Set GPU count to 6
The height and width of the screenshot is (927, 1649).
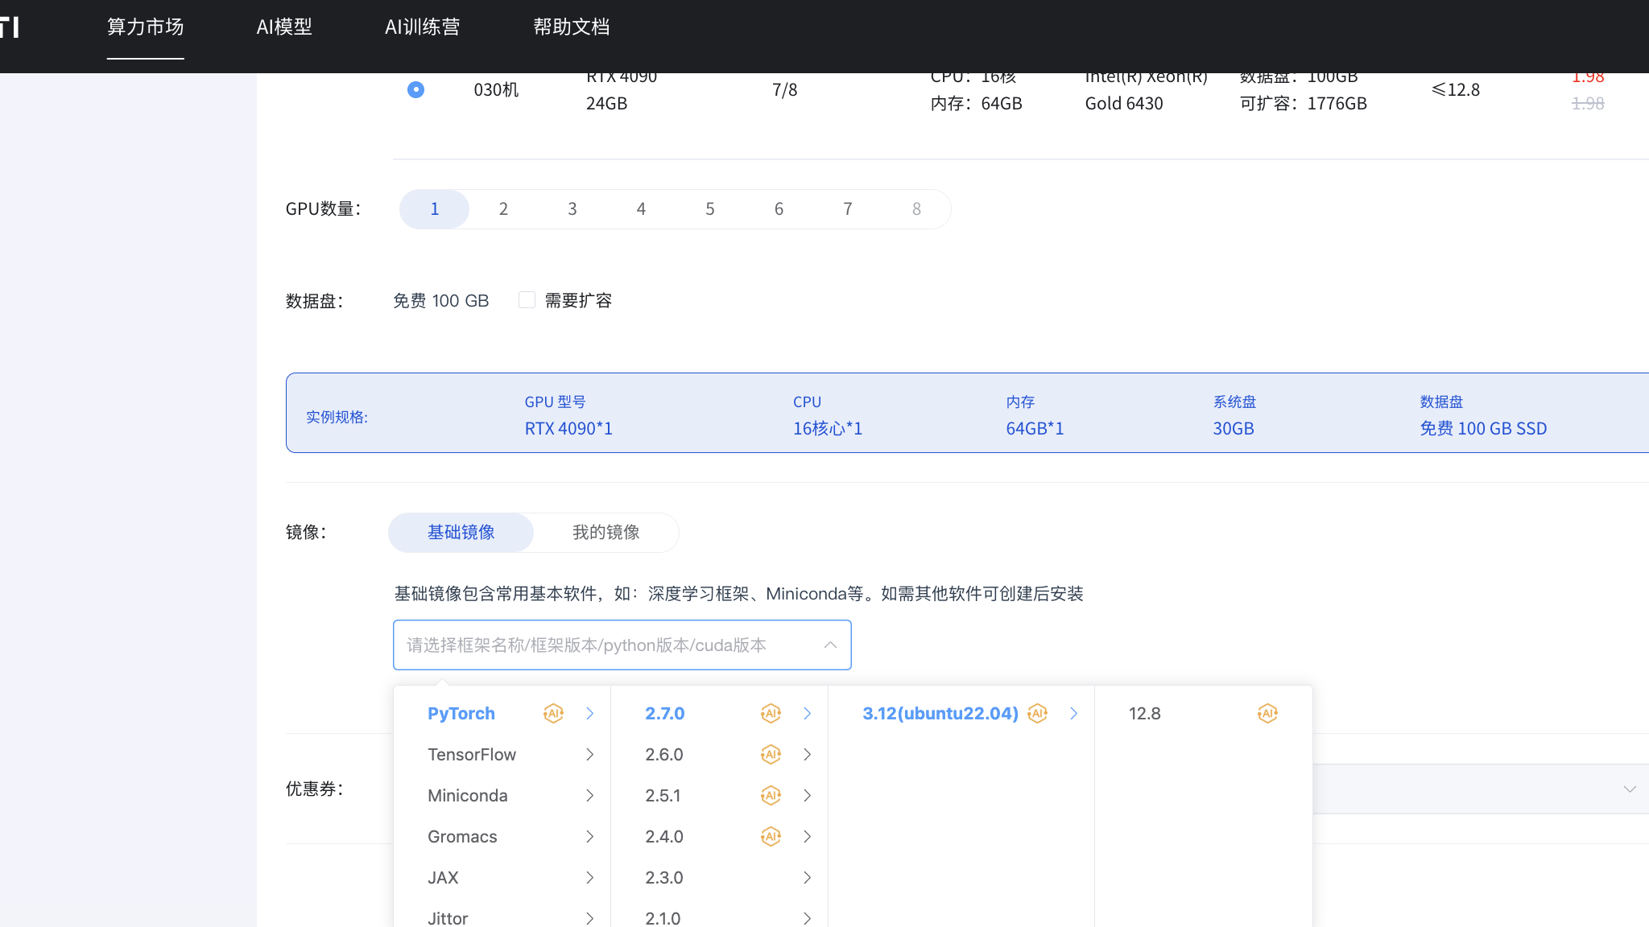779,209
